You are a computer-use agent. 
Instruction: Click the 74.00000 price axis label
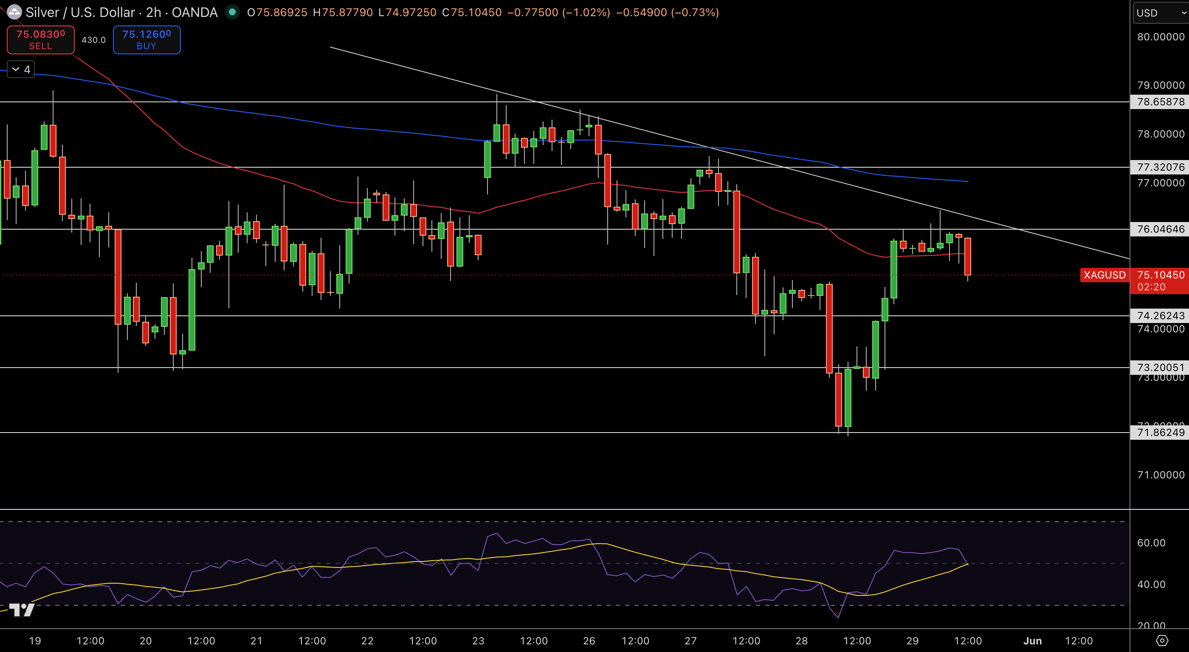pos(1161,329)
